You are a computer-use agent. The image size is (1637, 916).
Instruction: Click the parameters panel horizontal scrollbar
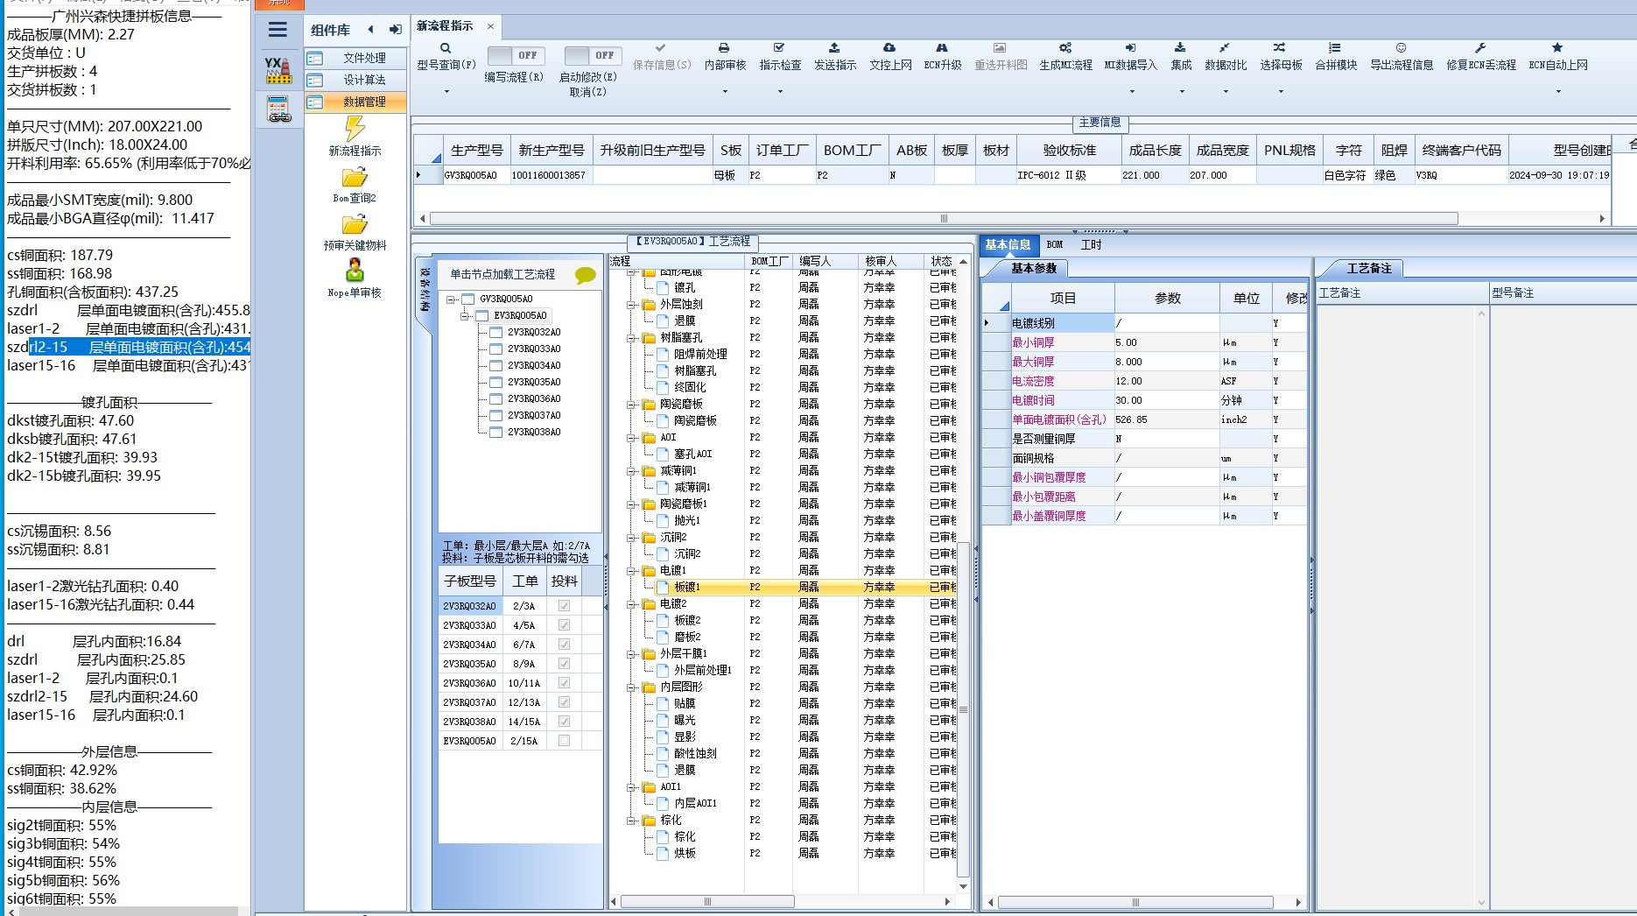click(1135, 902)
